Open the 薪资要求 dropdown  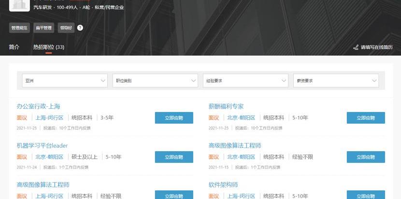click(336, 81)
